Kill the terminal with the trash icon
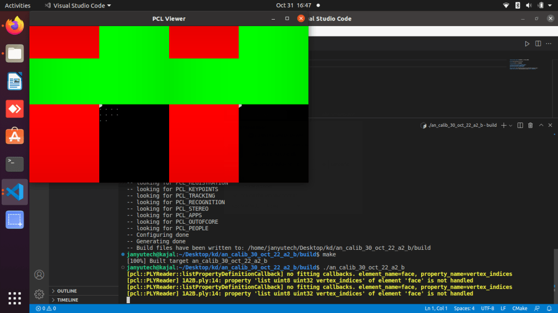 click(530, 125)
